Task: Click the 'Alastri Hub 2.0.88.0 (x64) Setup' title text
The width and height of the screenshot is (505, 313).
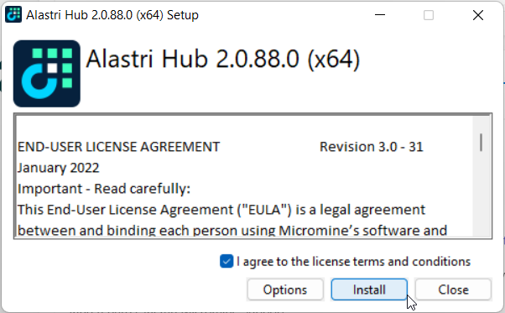Action: click(x=112, y=15)
